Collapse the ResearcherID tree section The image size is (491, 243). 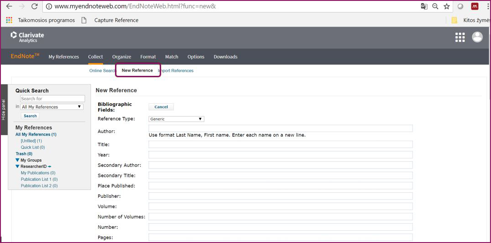pyautogui.click(x=18, y=167)
